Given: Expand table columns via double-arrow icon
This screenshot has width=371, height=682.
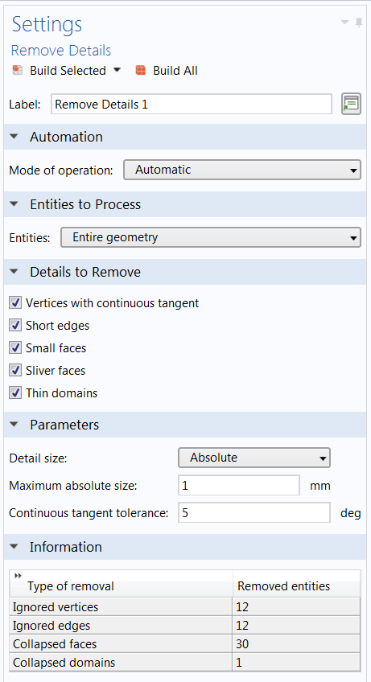Looking at the screenshot, I should click(x=18, y=576).
